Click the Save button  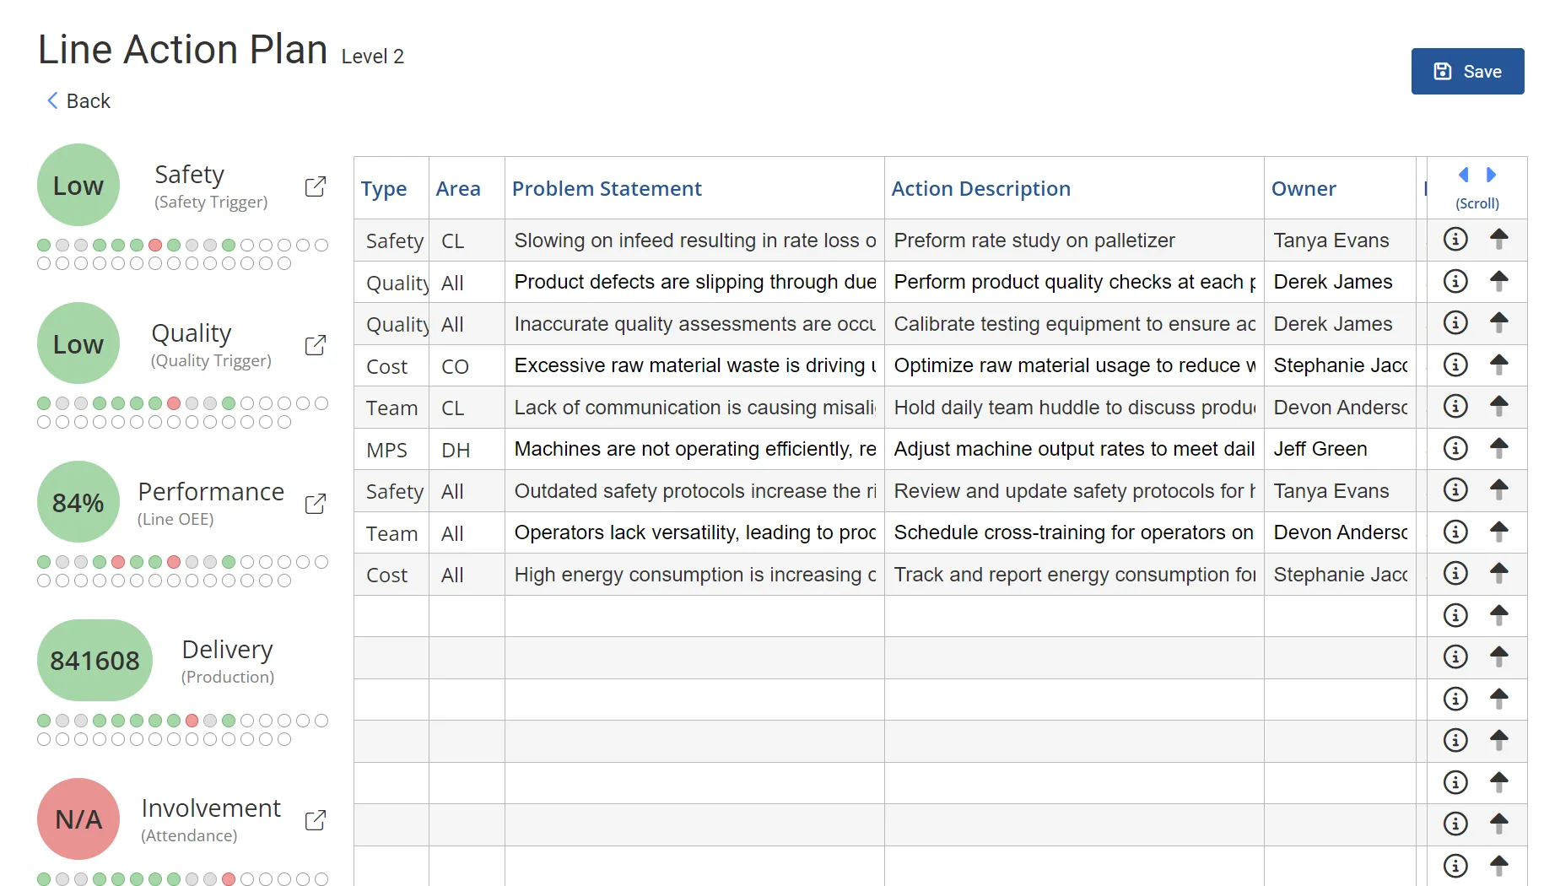click(1467, 72)
